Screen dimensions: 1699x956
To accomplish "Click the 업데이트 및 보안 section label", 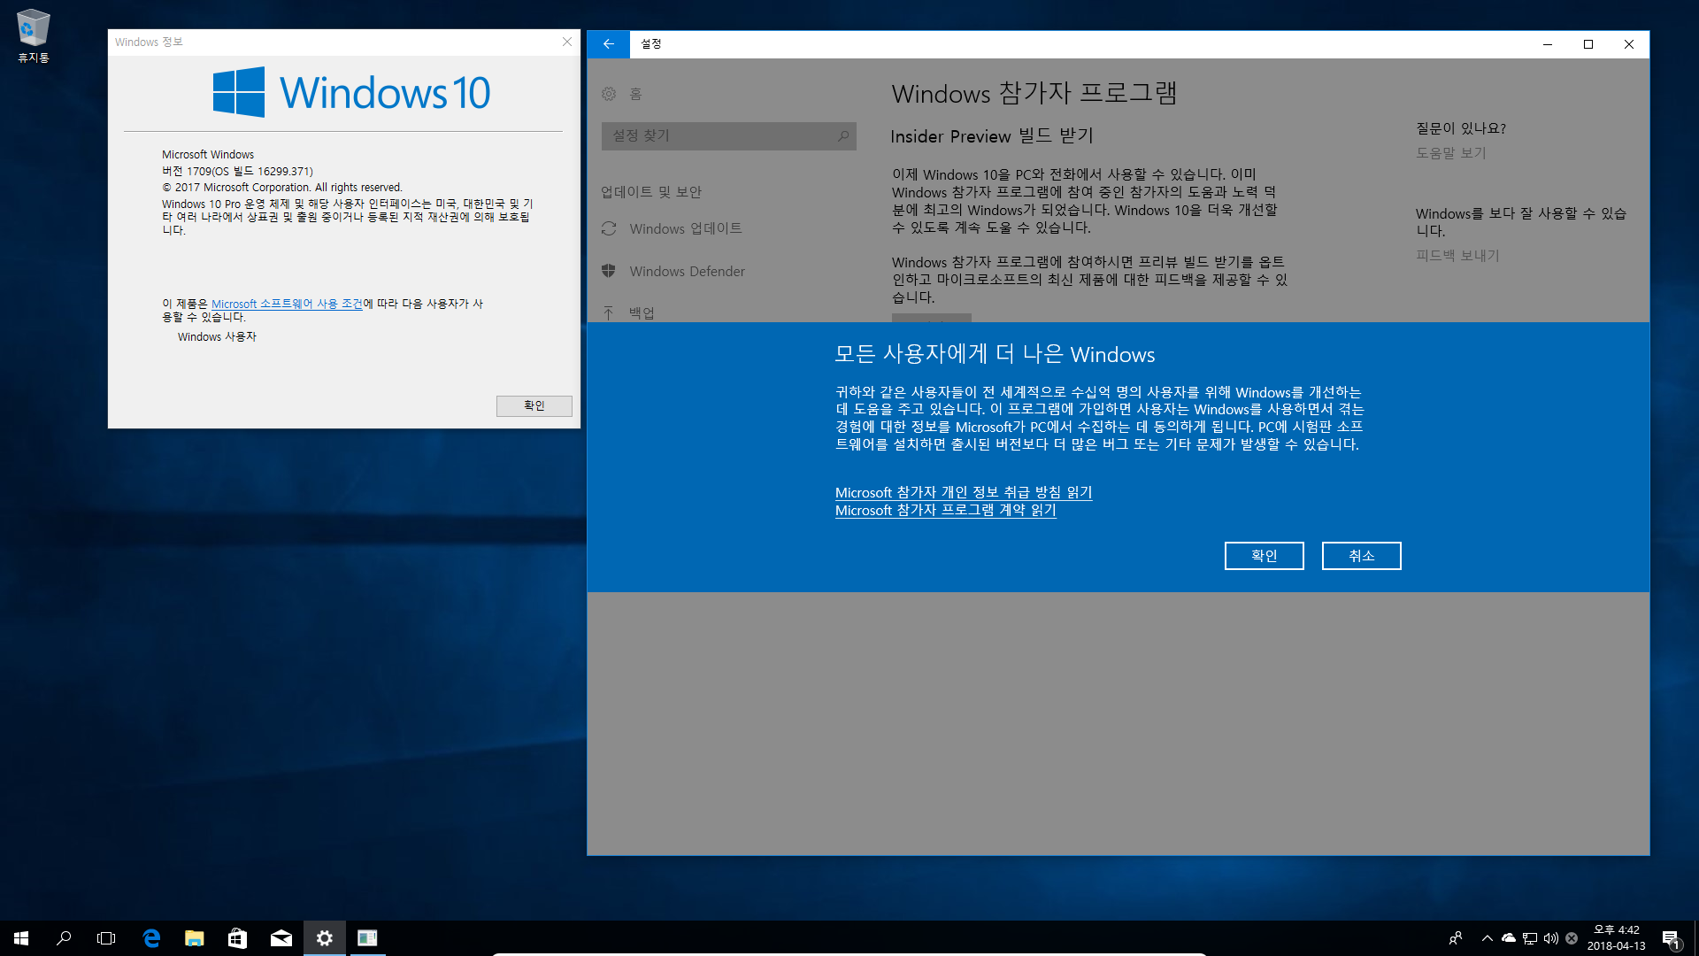I will pyautogui.click(x=651, y=191).
